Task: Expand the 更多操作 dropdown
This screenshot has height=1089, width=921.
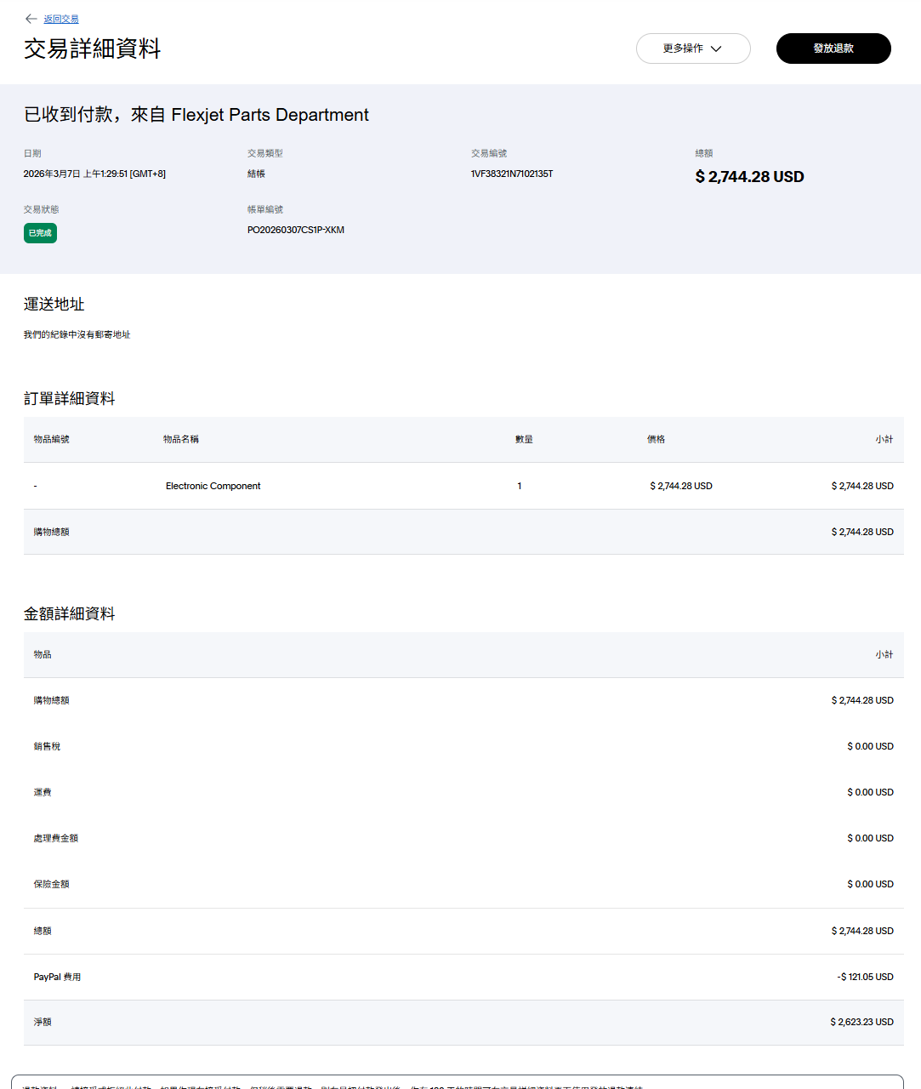Action: [x=693, y=48]
